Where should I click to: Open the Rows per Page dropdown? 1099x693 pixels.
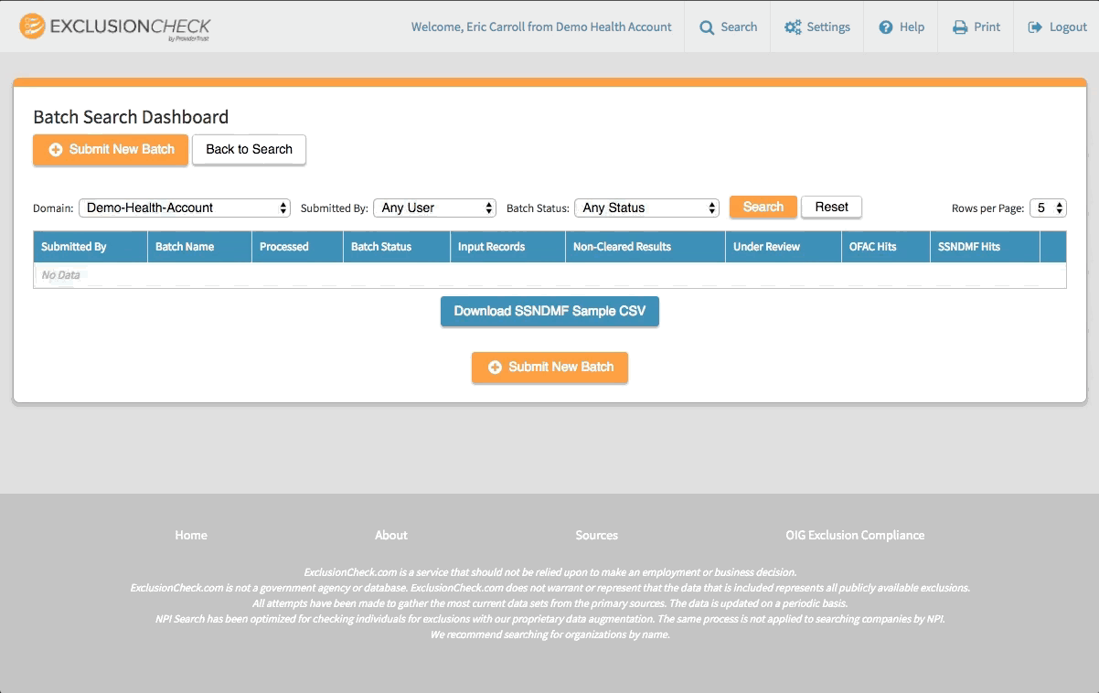1048,208
